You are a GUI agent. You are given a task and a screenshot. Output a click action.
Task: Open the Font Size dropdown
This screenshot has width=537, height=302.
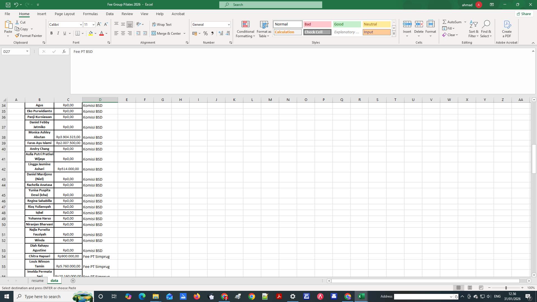[x=93, y=24]
